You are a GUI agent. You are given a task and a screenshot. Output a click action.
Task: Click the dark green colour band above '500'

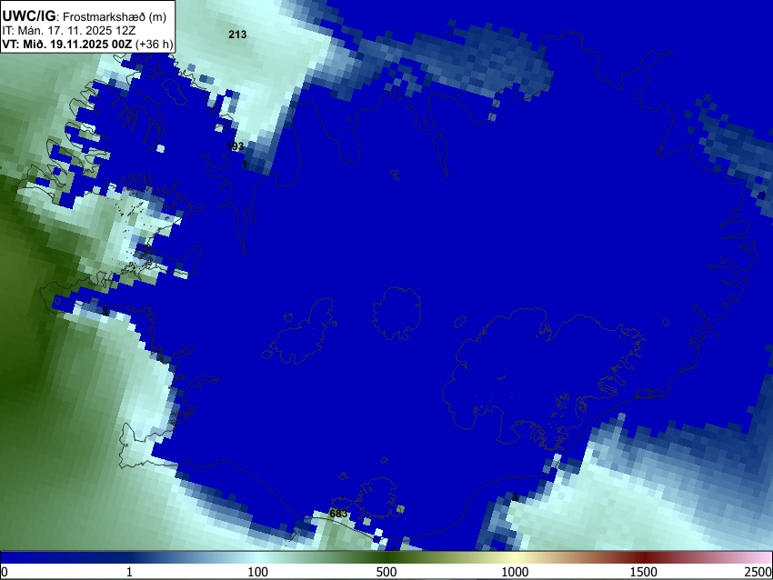tap(386, 557)
